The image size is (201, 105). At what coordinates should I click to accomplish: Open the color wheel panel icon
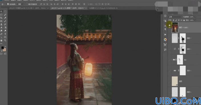coord(165,40)
